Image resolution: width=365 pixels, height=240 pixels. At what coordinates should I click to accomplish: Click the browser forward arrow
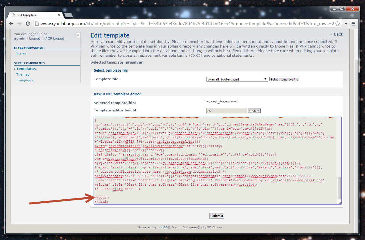click(x=19, y=23)
